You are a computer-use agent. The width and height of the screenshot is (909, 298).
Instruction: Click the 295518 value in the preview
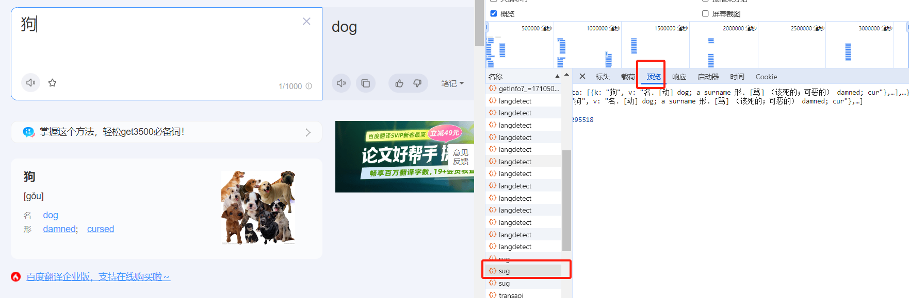tap(583, 119)
